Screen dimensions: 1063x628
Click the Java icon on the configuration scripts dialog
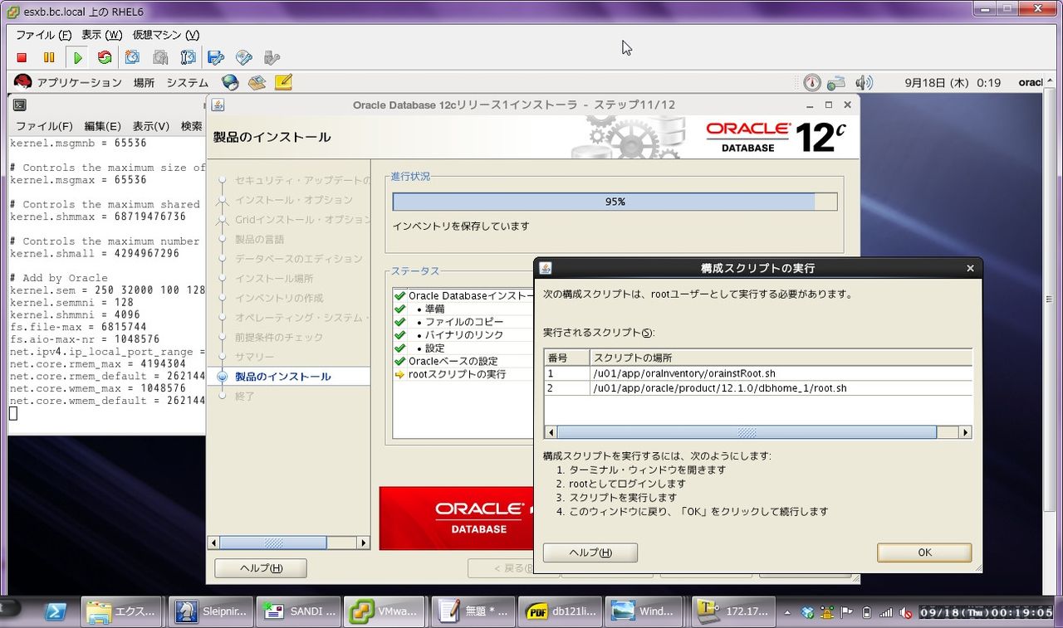tap(546, 268)
